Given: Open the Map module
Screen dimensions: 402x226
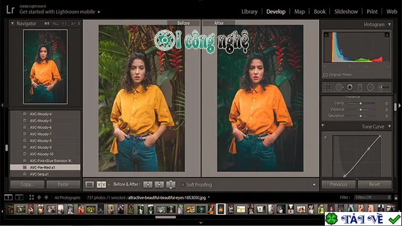Looking at the screenshot, I should 299,12.
